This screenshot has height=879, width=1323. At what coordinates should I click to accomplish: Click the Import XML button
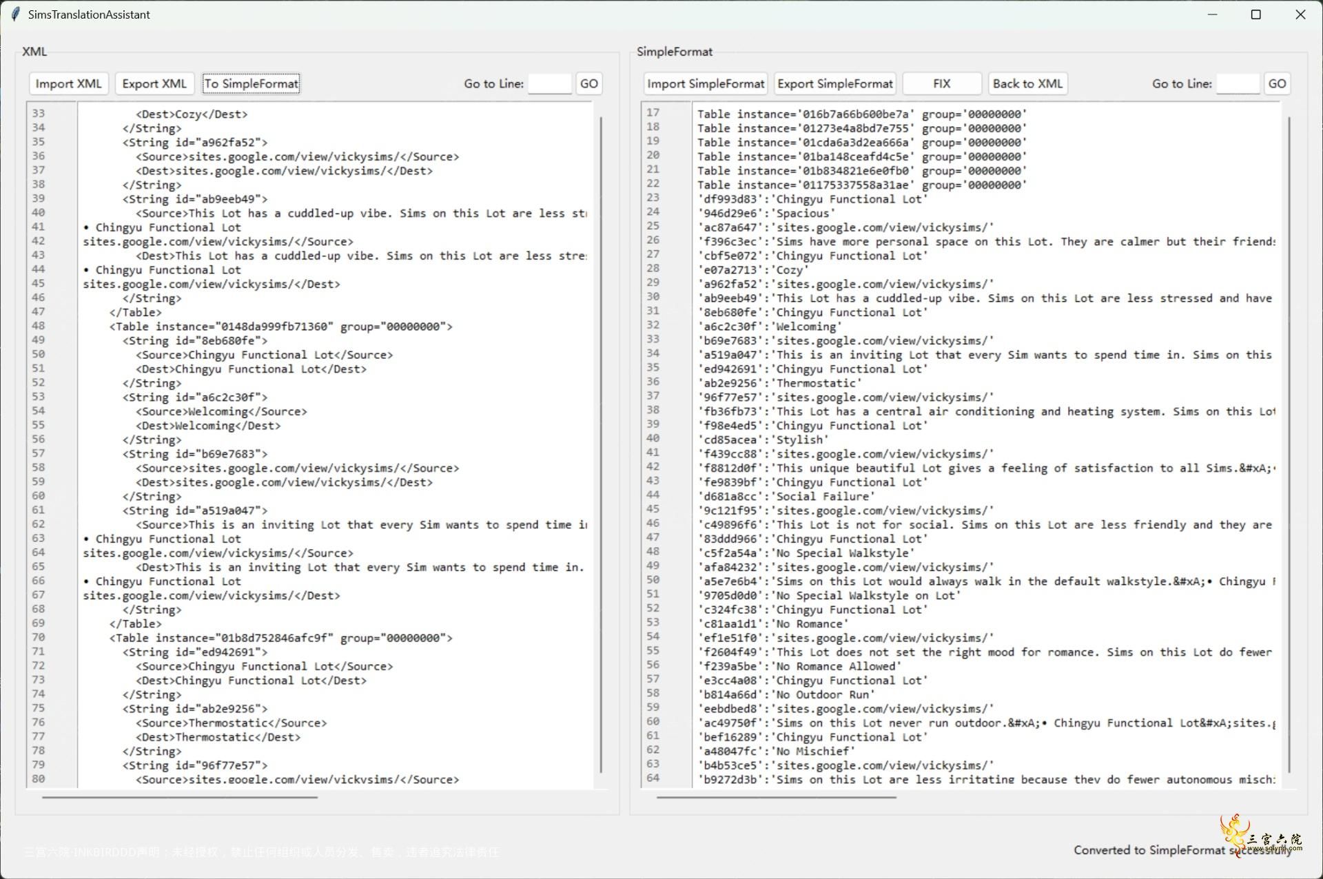pyautogui.click(x=68, y=83)
